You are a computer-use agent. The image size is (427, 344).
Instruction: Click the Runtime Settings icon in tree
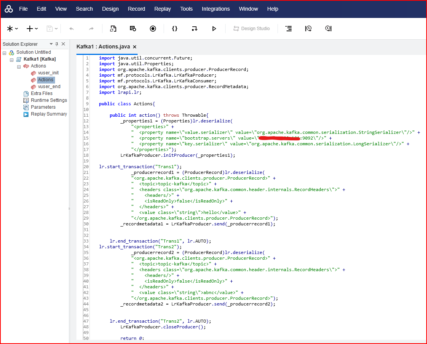(x=26, y=100)
